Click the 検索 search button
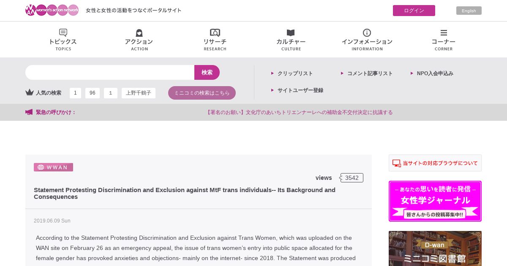 [x=207, y=72]
